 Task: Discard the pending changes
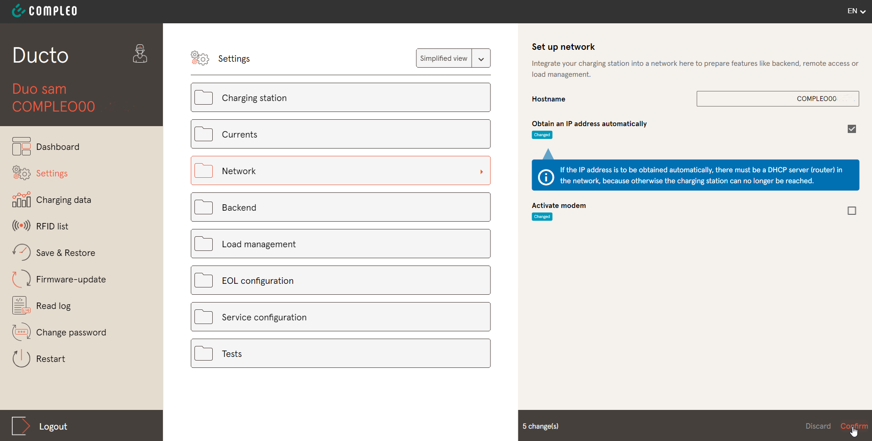(x=818, y=426)
